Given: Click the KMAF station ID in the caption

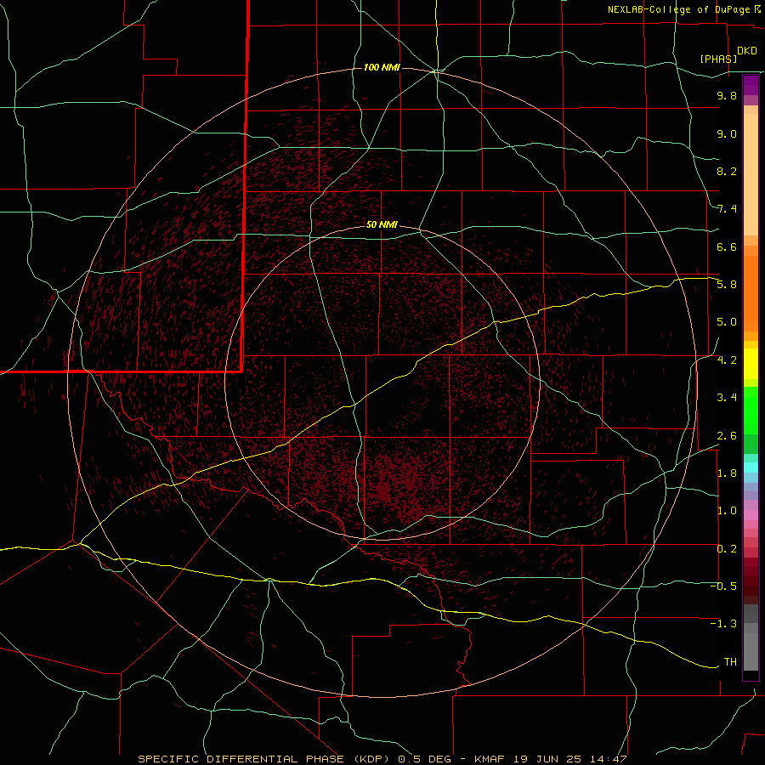Looking at the screenshot, I should tap(490, 759).
